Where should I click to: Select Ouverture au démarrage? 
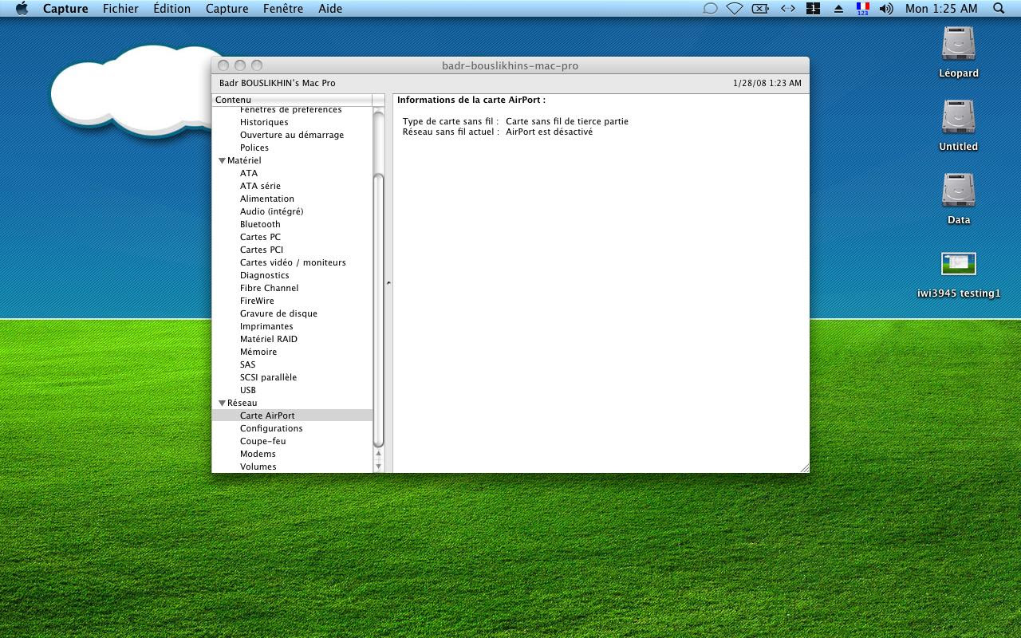click(x=292, y=135)
